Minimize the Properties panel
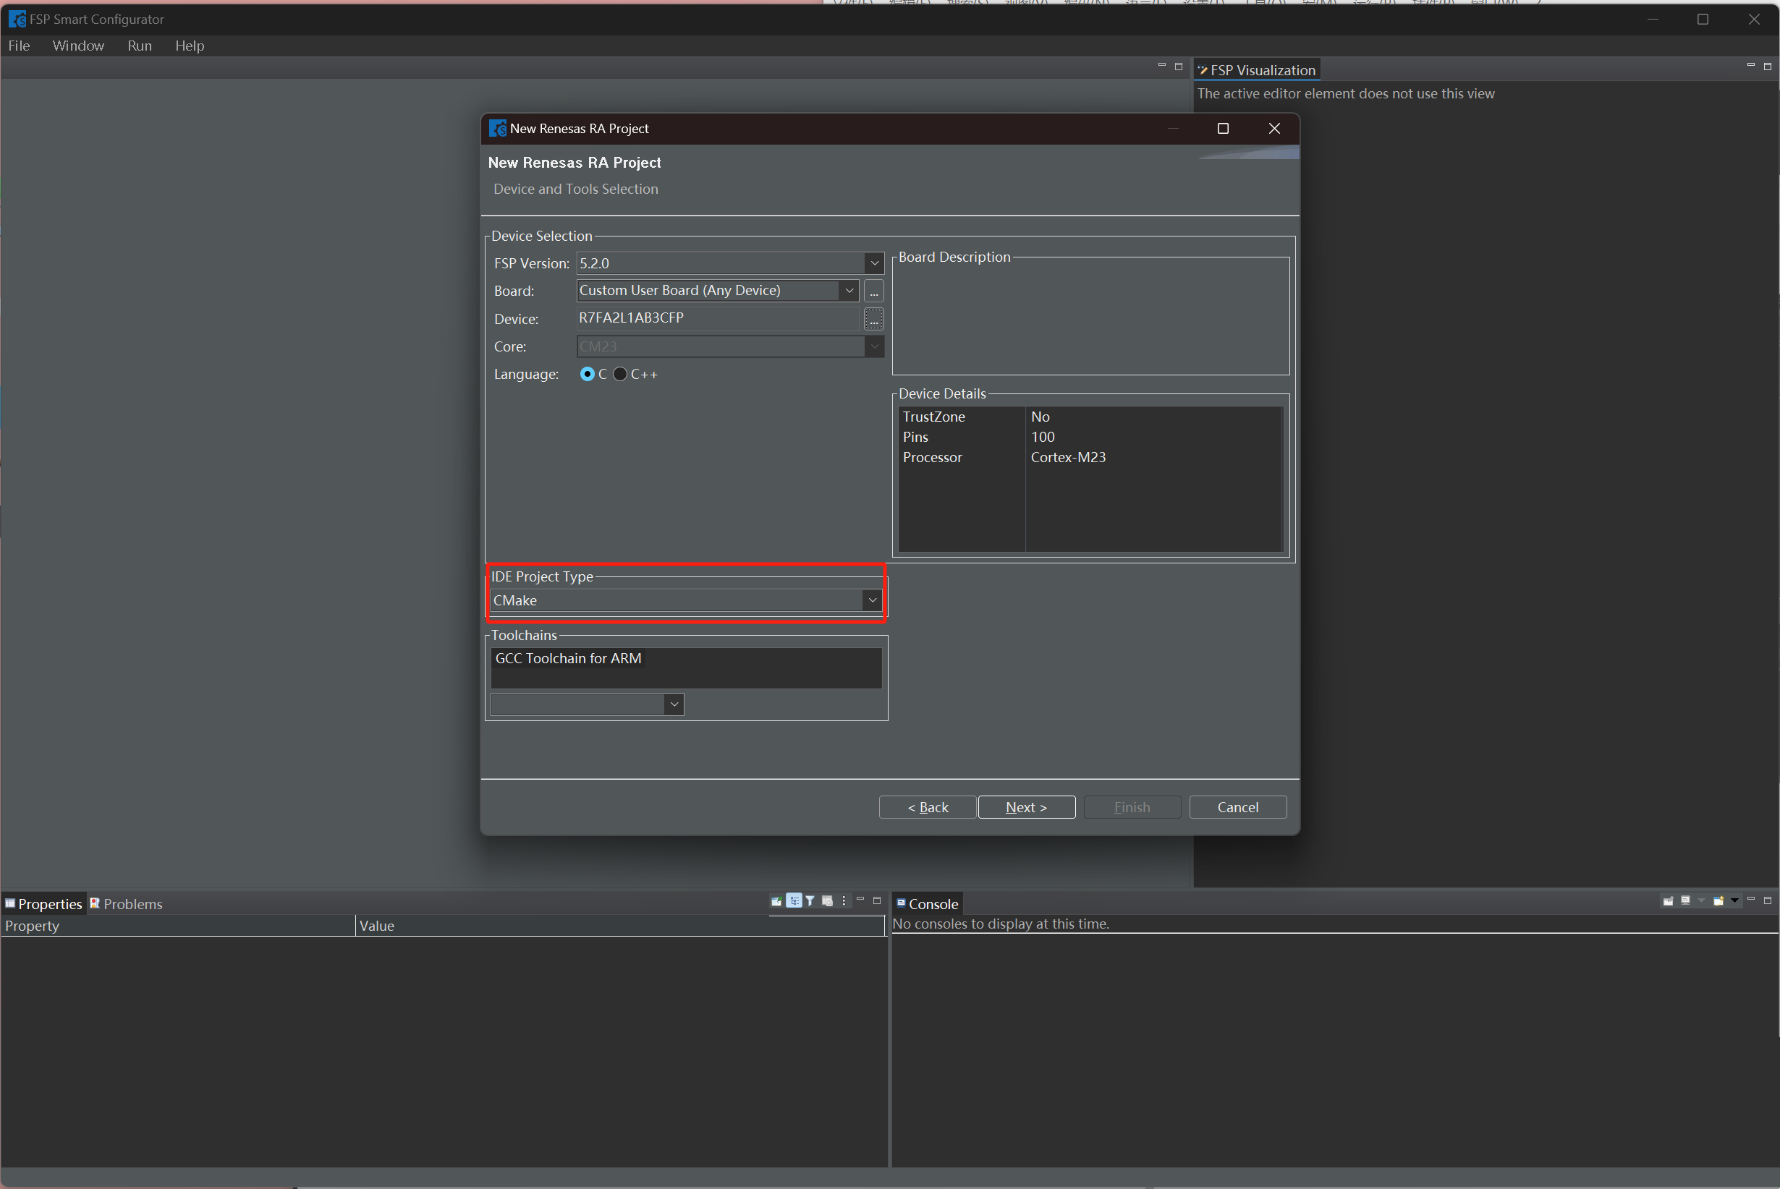 pyautogui.click(x=861, y=899)
